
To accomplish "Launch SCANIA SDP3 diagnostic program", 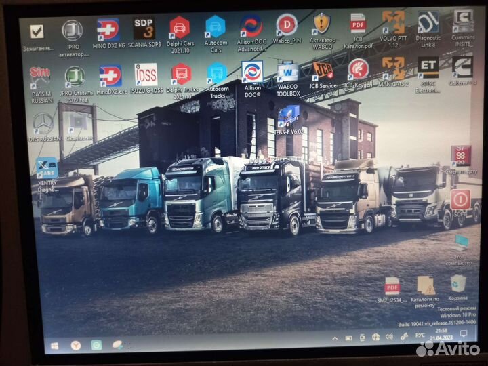I will 143,30.
